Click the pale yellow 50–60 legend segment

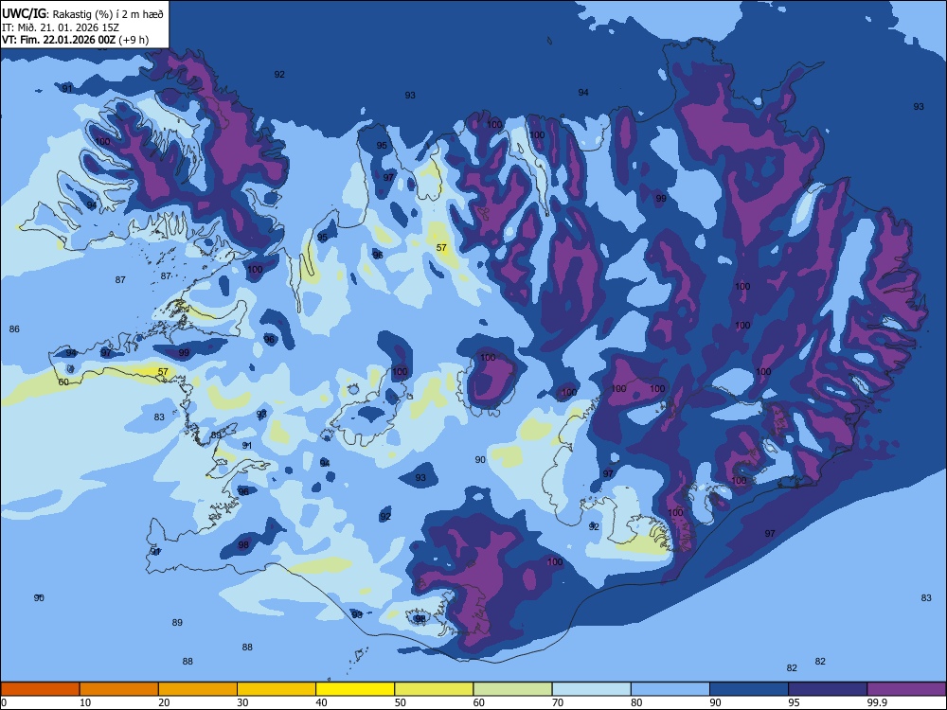[x=434, y=689]
